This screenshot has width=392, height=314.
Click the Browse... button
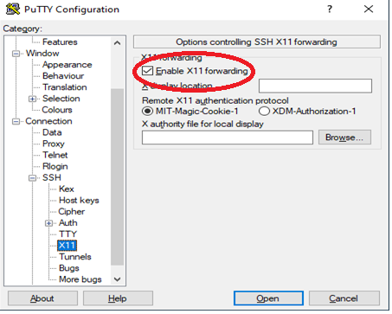coord(344,138)
